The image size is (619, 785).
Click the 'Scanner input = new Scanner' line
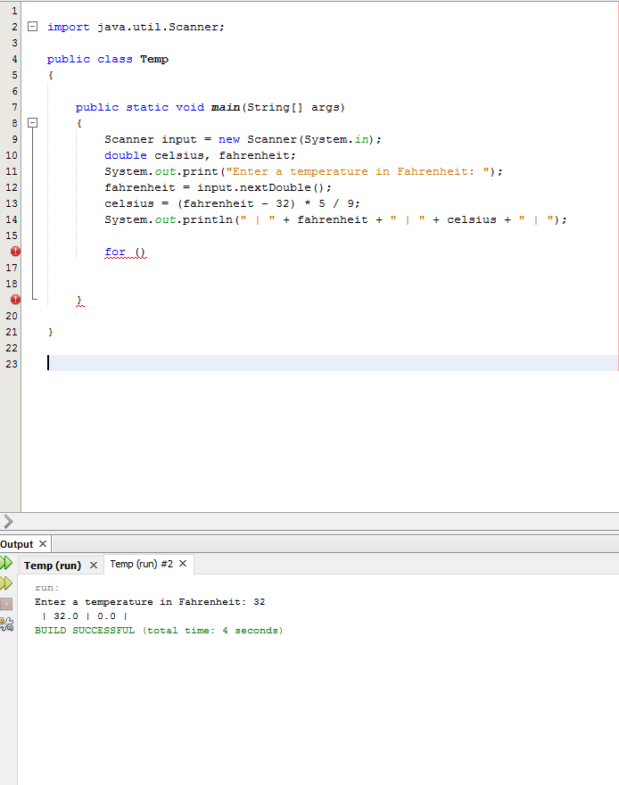243,139
